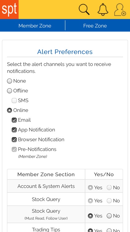
Task: Switch to the Member Zone tab
Action: pos(35,26)
